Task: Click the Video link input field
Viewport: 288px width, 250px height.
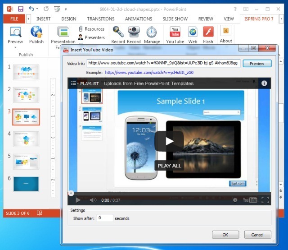Action: (x=163, y=63)
